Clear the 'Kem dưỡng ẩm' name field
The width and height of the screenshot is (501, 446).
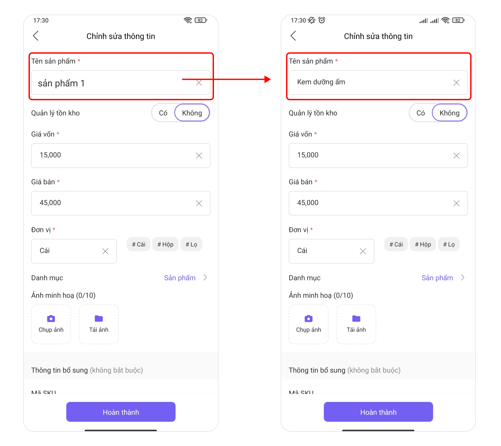[456, 83]
